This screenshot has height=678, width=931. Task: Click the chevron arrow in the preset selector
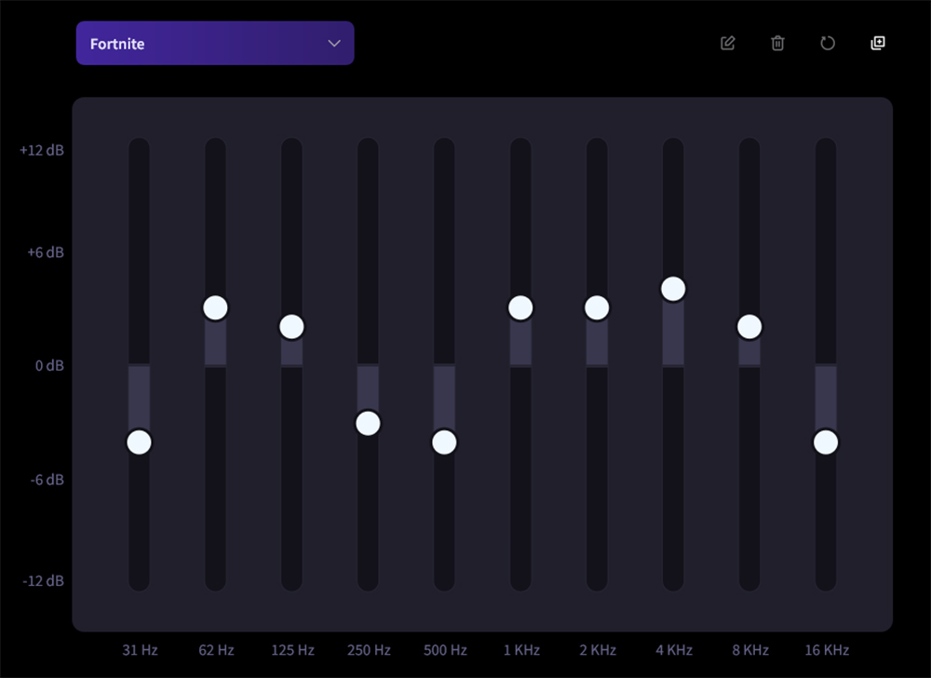334,44
